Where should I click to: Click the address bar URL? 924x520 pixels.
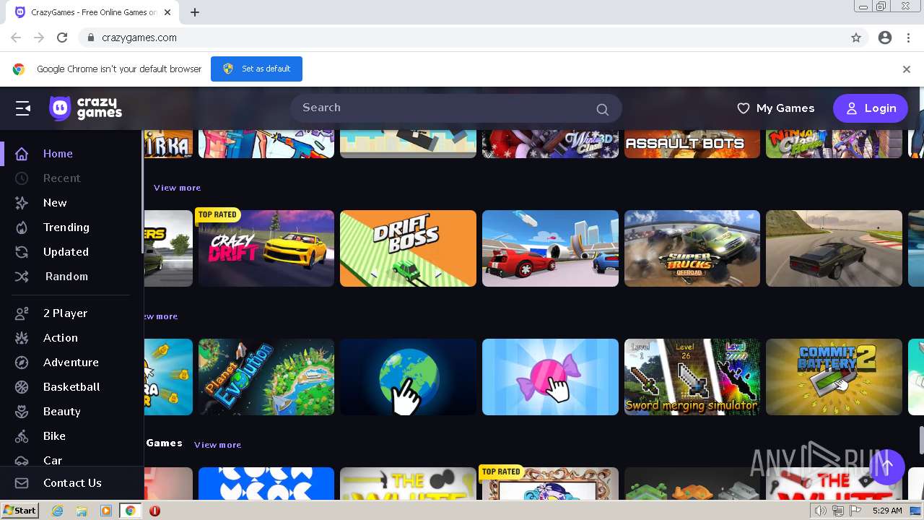[139, 38]
